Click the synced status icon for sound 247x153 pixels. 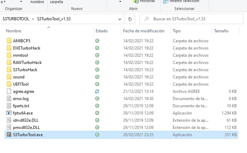[97, 77]
